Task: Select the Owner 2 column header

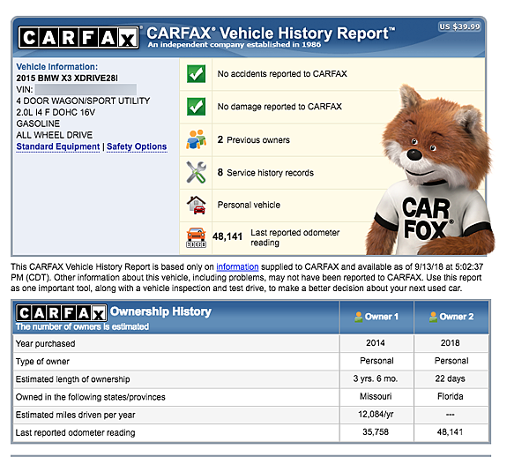Action: pyautogui.click(x=451, y=317)
